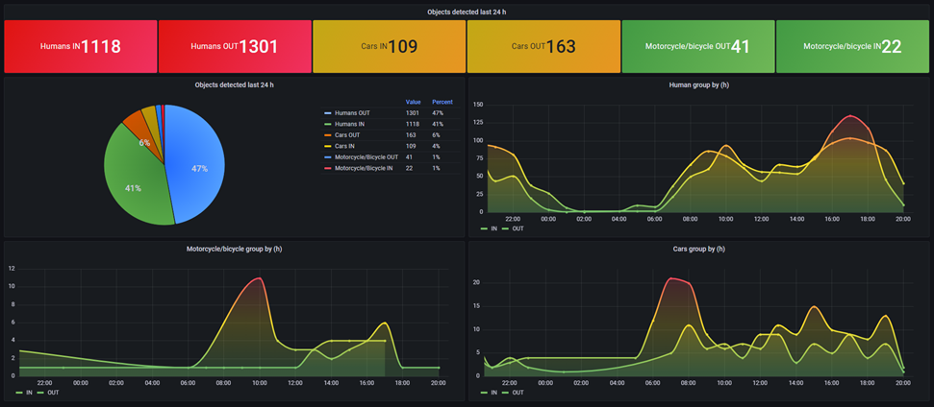Toggle Cars IN series in pie legend

click(346, 146)
